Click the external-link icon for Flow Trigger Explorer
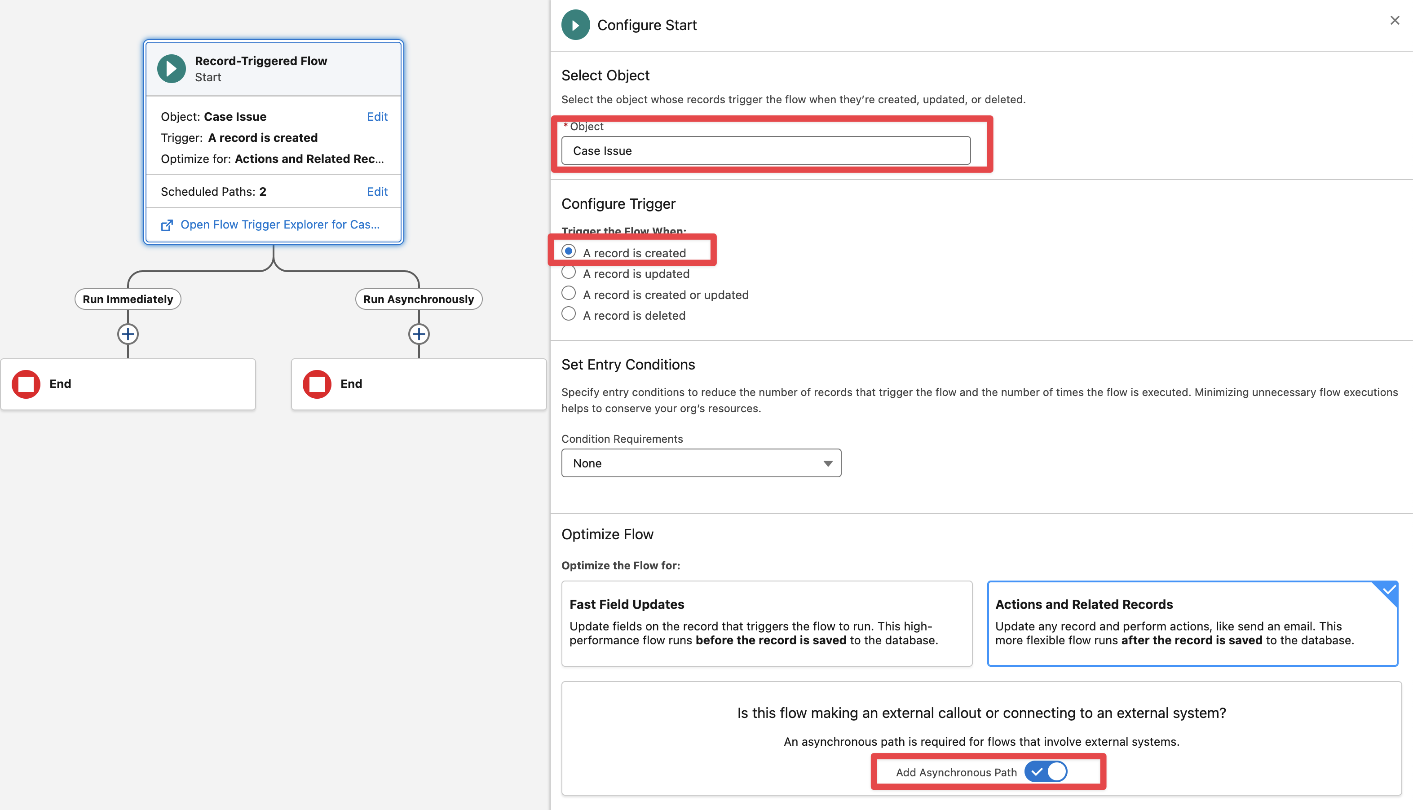Viewport: 1413px width, 810px height. [x=167, y=225]
